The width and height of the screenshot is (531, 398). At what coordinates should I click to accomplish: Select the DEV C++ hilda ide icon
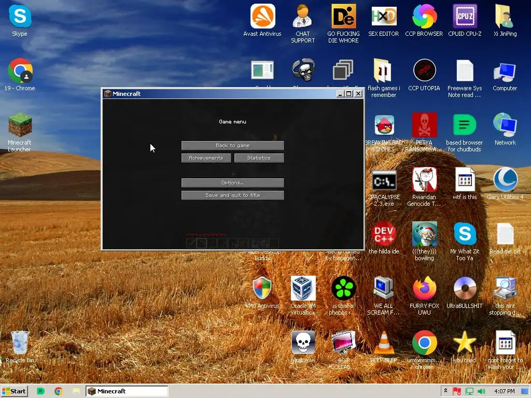pos(384,238)
